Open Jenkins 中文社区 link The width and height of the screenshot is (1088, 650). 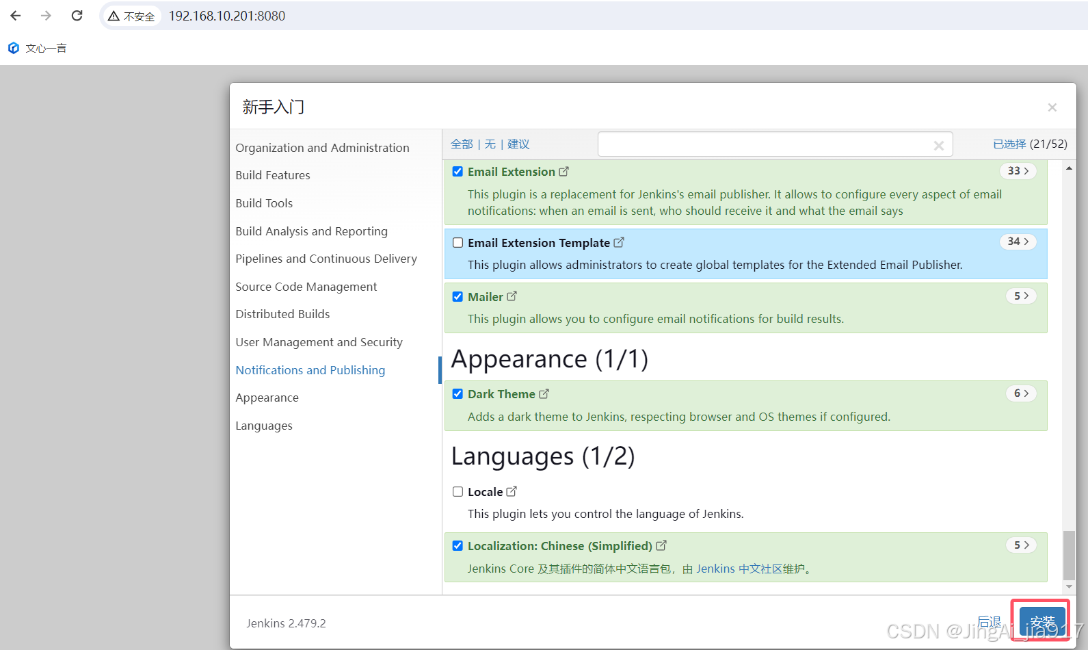(740, 569)
